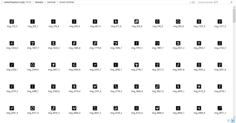Expand the chevron after datasets breadcrumb
Image resolution: width=236 pixels, height=123 pixels.
pyautogui.click(x=45, y=2)
